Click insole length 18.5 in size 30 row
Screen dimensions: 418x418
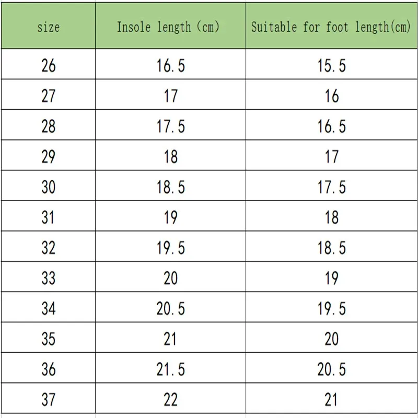pos(171,185)
